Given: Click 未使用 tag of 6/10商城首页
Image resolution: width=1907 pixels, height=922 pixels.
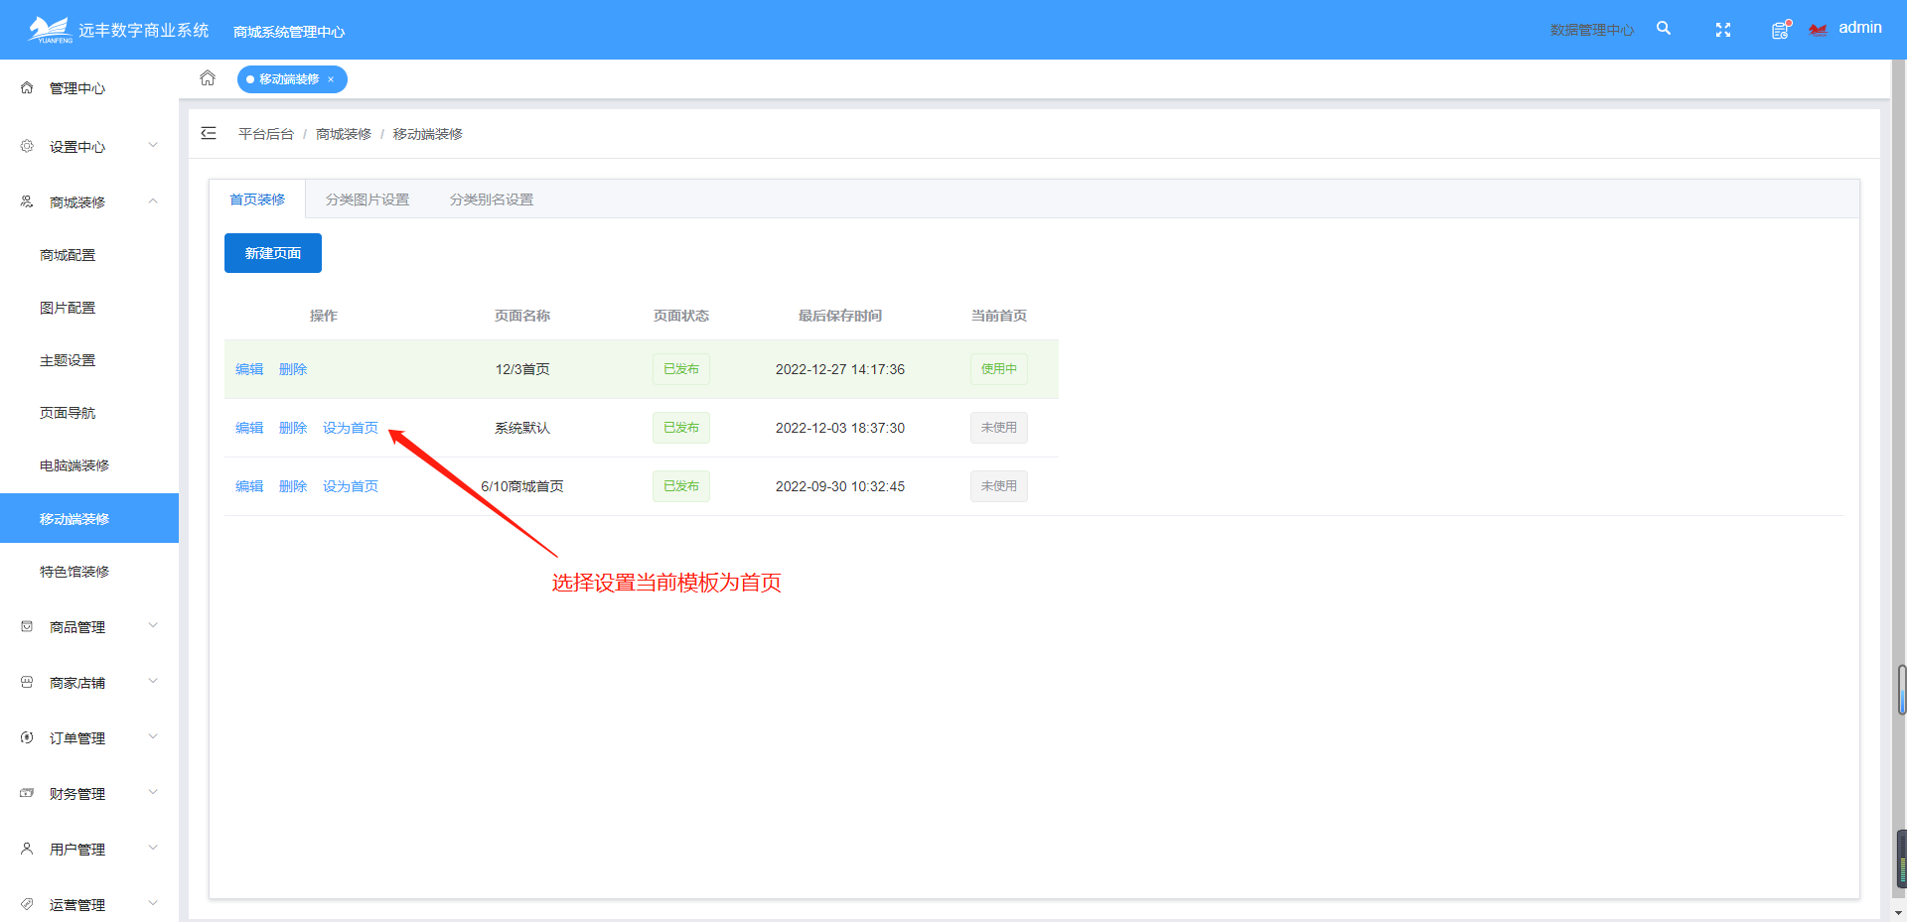Looking at the screenshot, I should point(999,486).
